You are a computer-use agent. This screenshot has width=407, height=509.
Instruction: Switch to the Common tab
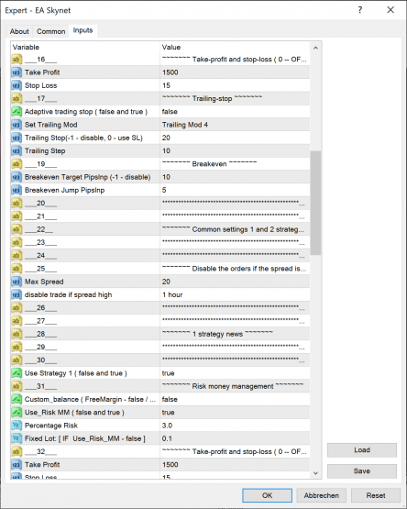(51, 31)
